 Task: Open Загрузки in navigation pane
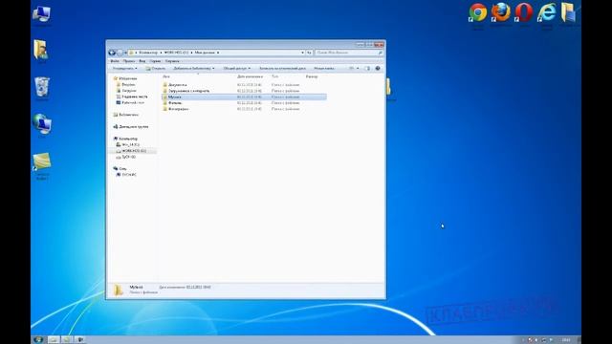coord(129,91)
